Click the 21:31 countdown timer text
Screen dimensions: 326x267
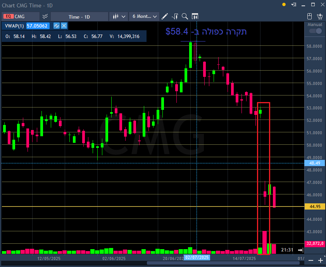point(287,250)
